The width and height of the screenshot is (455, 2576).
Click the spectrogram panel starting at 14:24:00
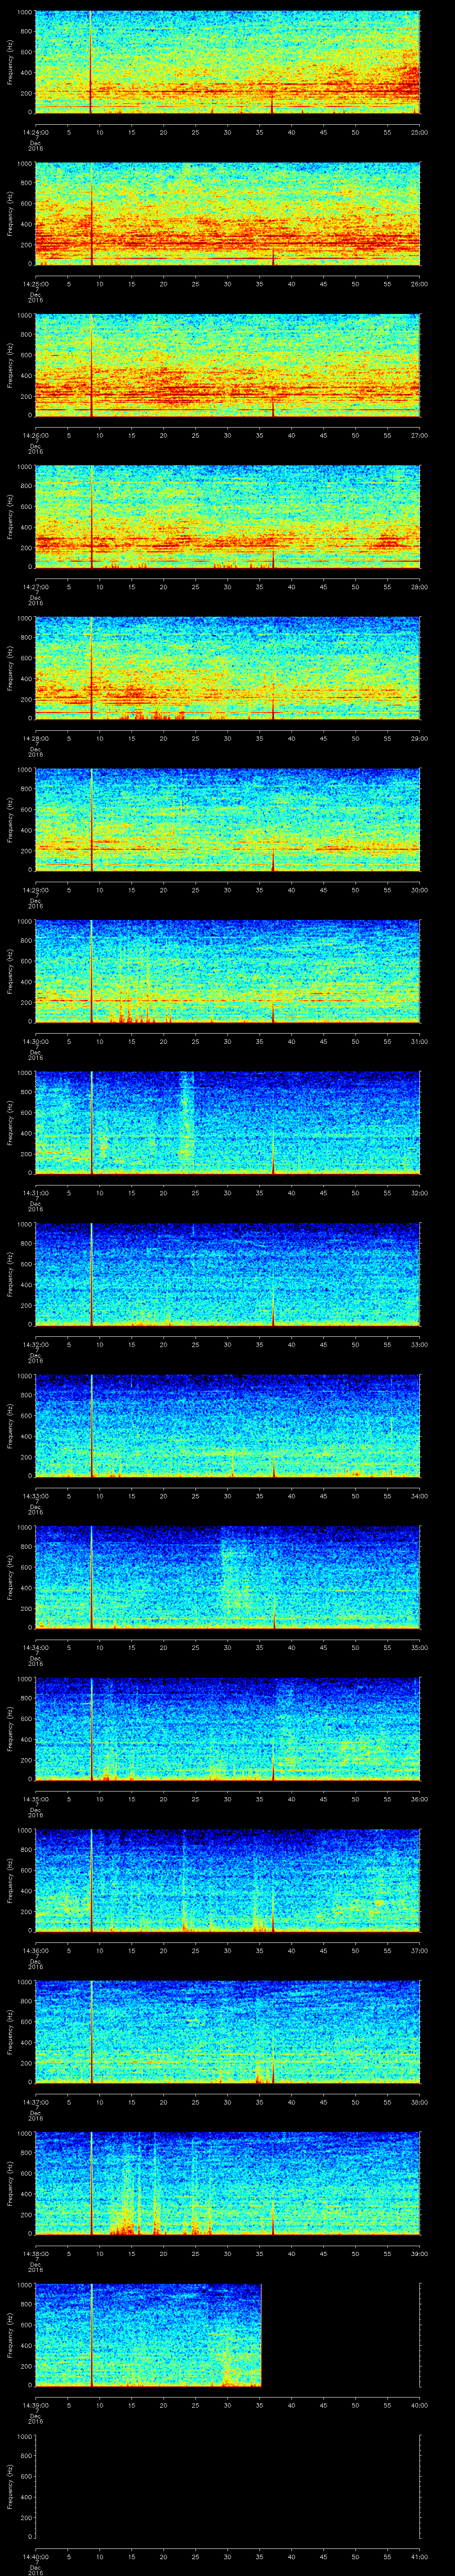click(228, 62)
